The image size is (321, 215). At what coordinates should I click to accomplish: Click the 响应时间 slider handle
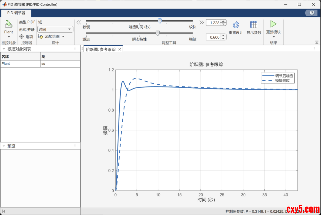160,21
